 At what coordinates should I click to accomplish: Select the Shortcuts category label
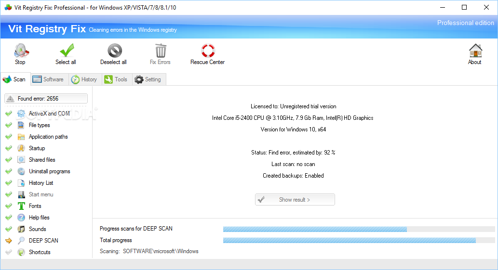pos(40,252)
